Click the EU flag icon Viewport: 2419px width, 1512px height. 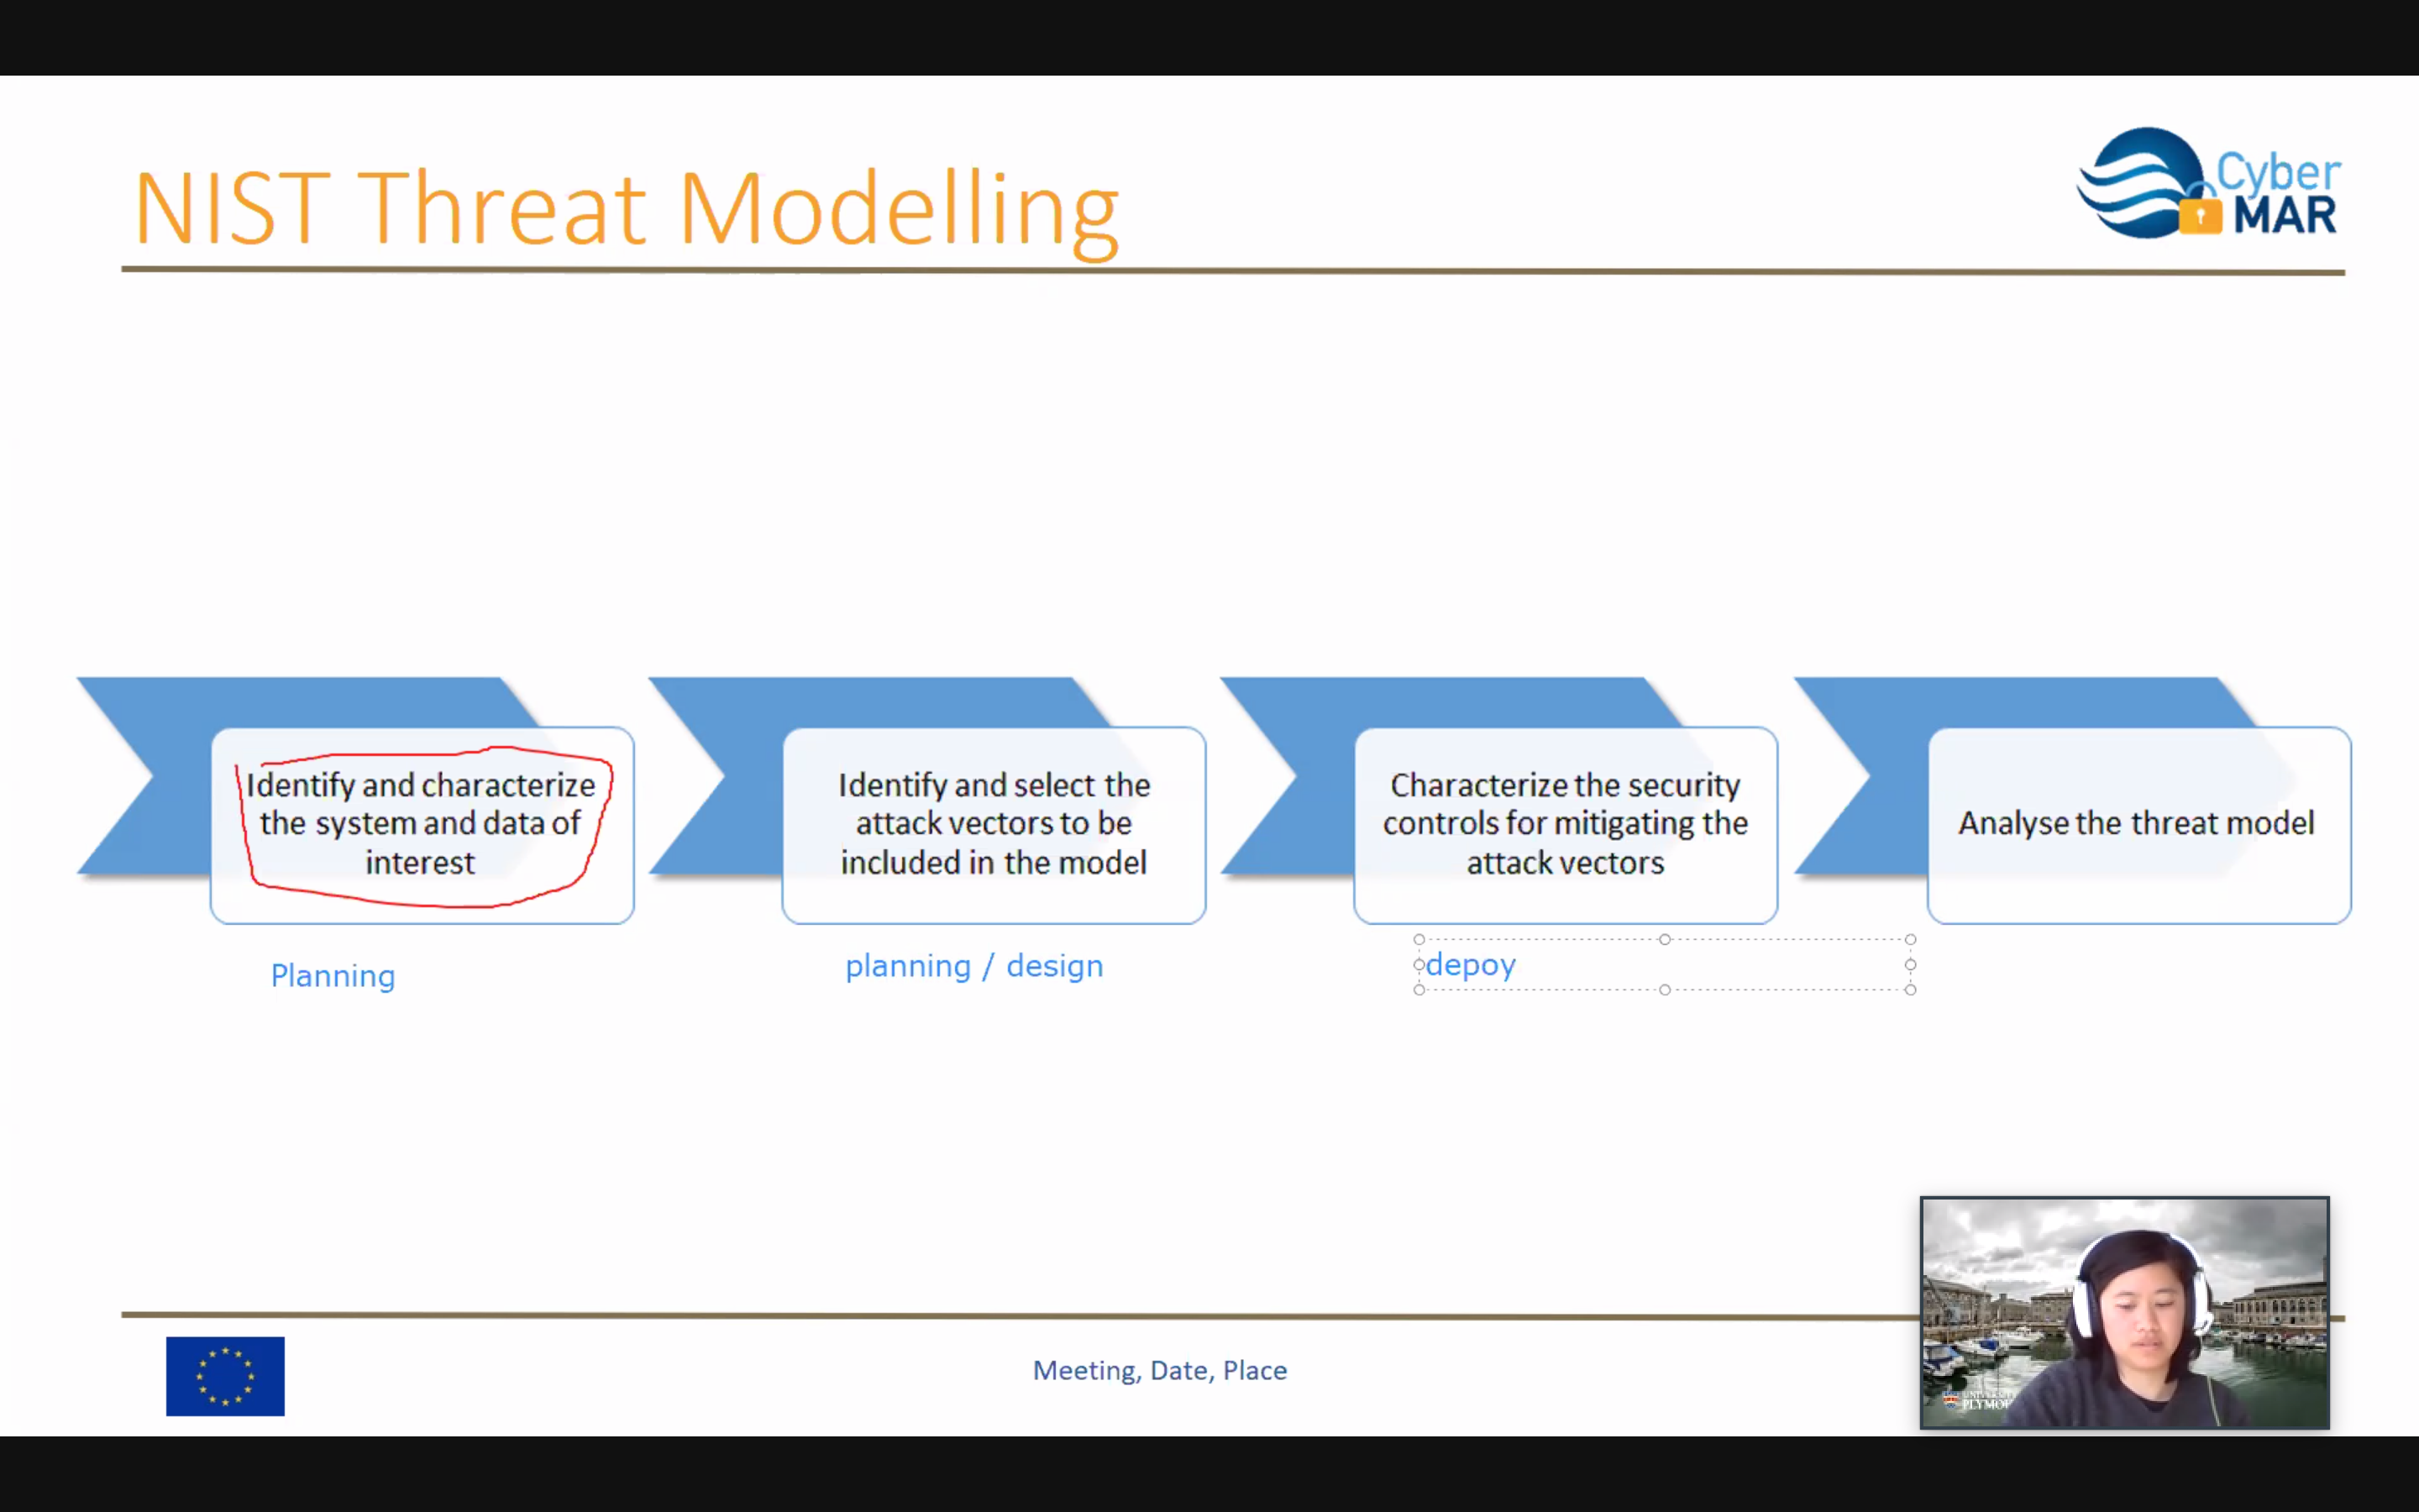(x=225, y=1375)
